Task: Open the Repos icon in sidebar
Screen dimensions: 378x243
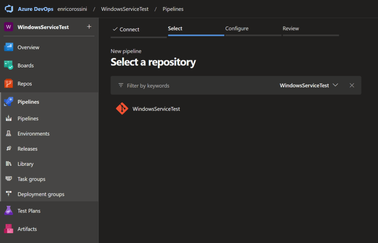Action: (9, 83)
